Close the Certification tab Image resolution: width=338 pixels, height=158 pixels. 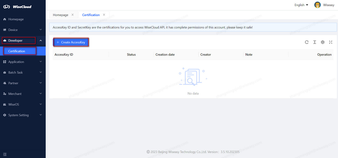pos(104,15)
